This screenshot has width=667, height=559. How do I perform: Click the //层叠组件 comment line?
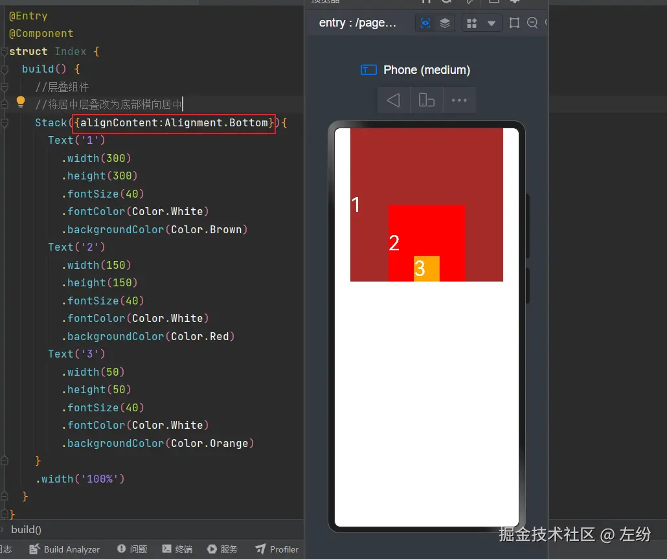pyautogui.click(x=62, y=87)
